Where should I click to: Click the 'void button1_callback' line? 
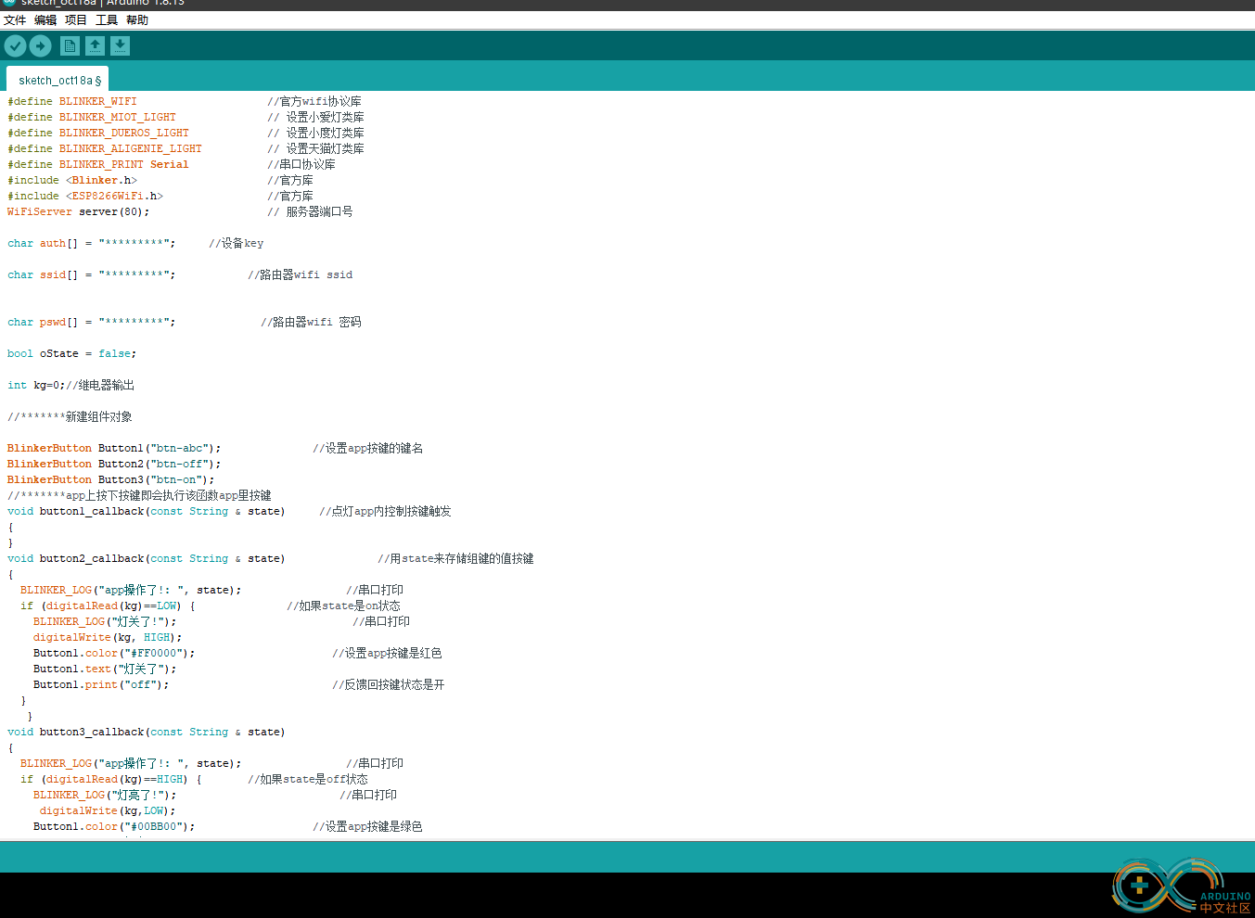[147, 512]
